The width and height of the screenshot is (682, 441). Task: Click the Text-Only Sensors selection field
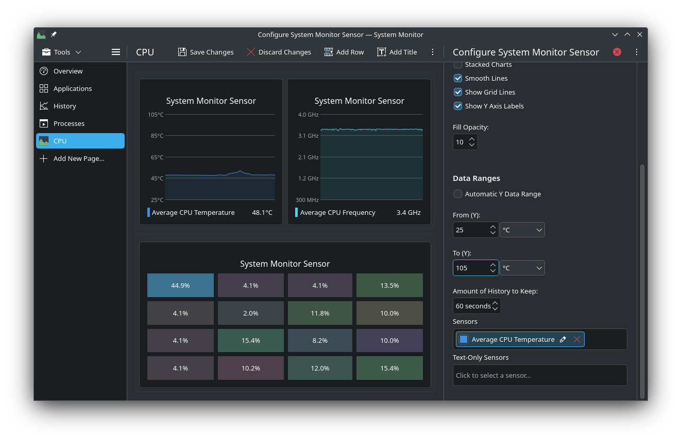click(539, 375)
